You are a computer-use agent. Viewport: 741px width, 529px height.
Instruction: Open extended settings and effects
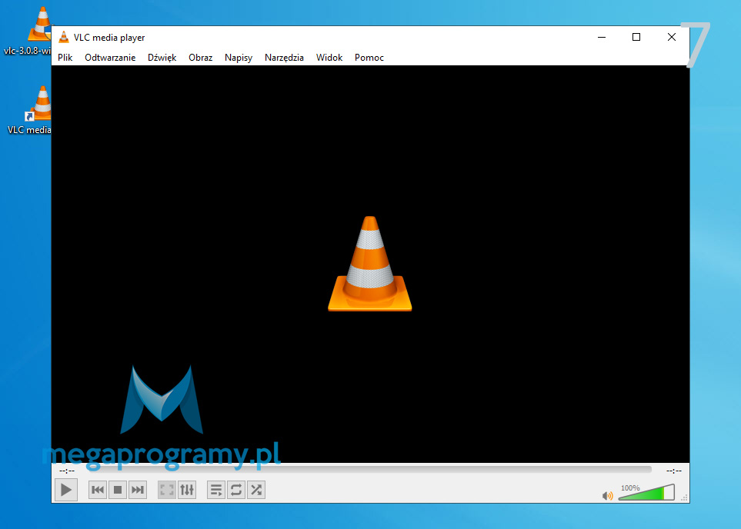[187, 490]
